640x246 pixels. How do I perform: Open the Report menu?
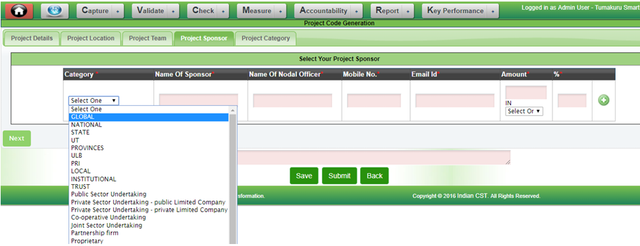tap(387, 11)
